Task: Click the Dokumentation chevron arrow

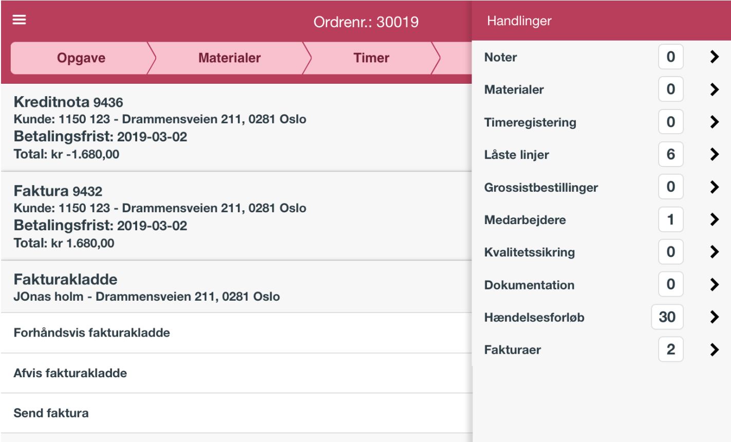Action: coord(714,285)
